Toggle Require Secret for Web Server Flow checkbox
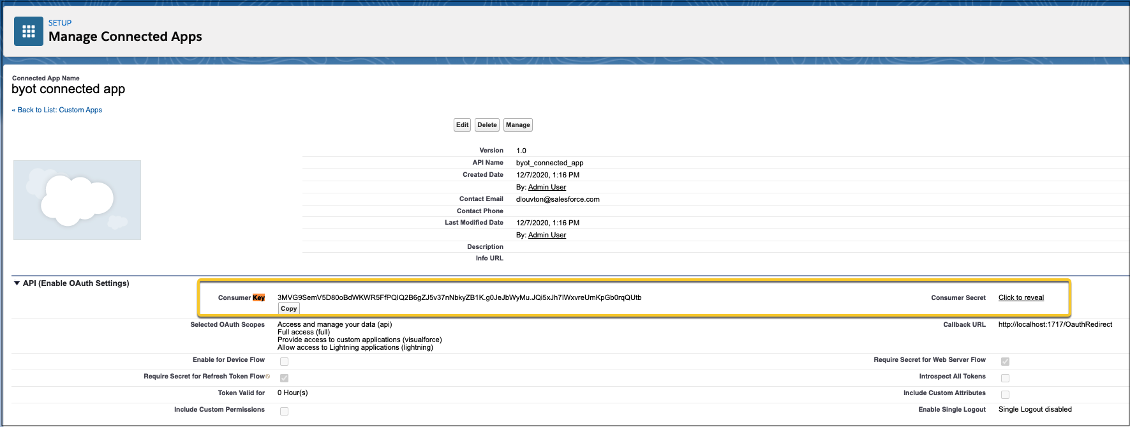The image size is (1130, 427). [1005, 361]
